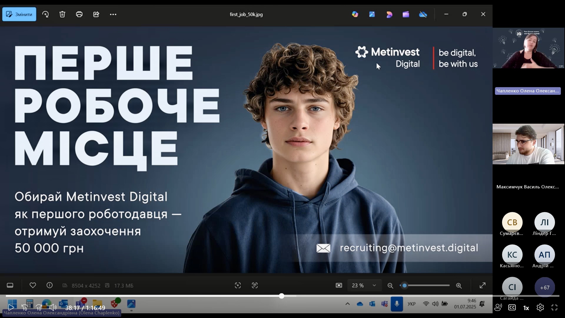Mute the video player volume
The image size is (565, 318).
[x=53, y=308]
